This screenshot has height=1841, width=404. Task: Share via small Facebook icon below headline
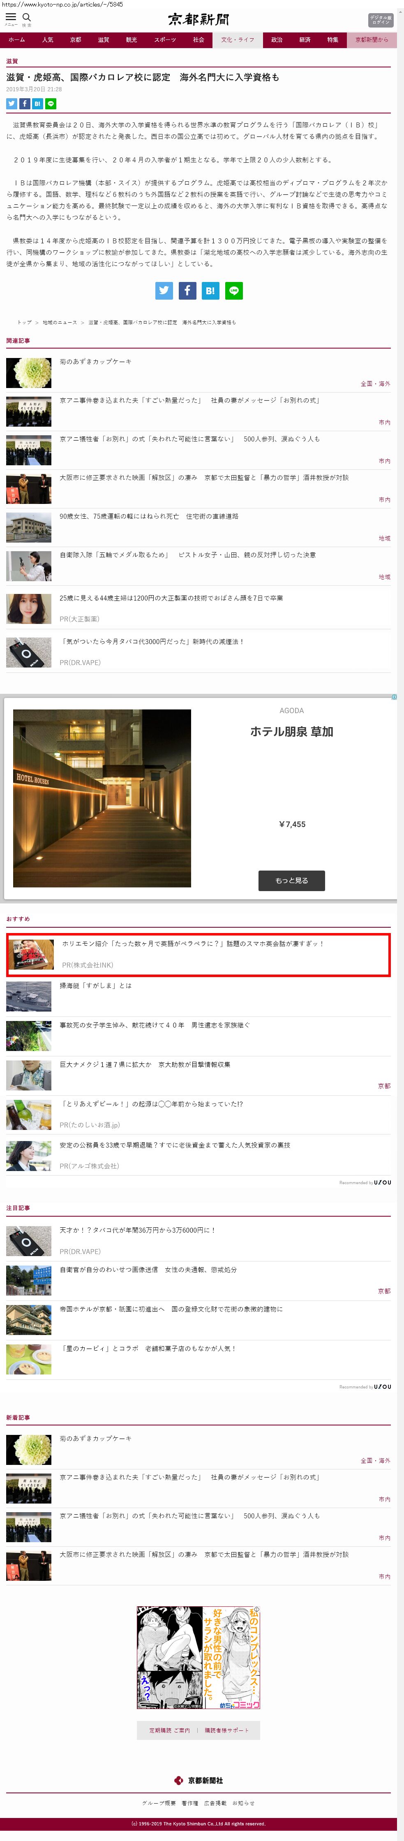coord(24,104)
